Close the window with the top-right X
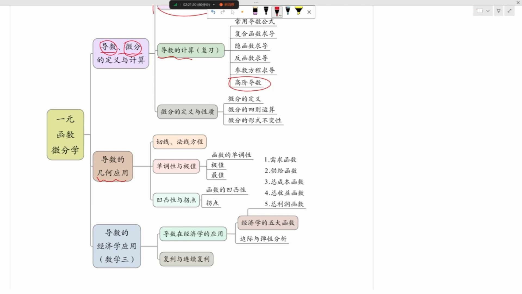The width and height of the screenshot is (522, 294). pos(518,2)
